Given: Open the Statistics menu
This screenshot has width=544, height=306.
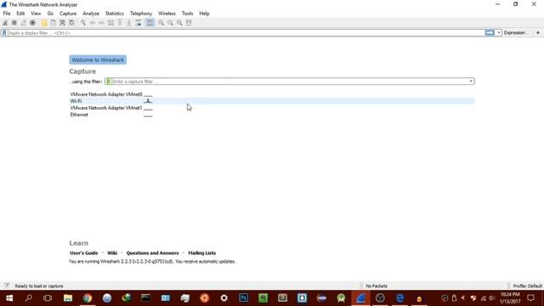Looking at the screenshot, I should [115, 14].
